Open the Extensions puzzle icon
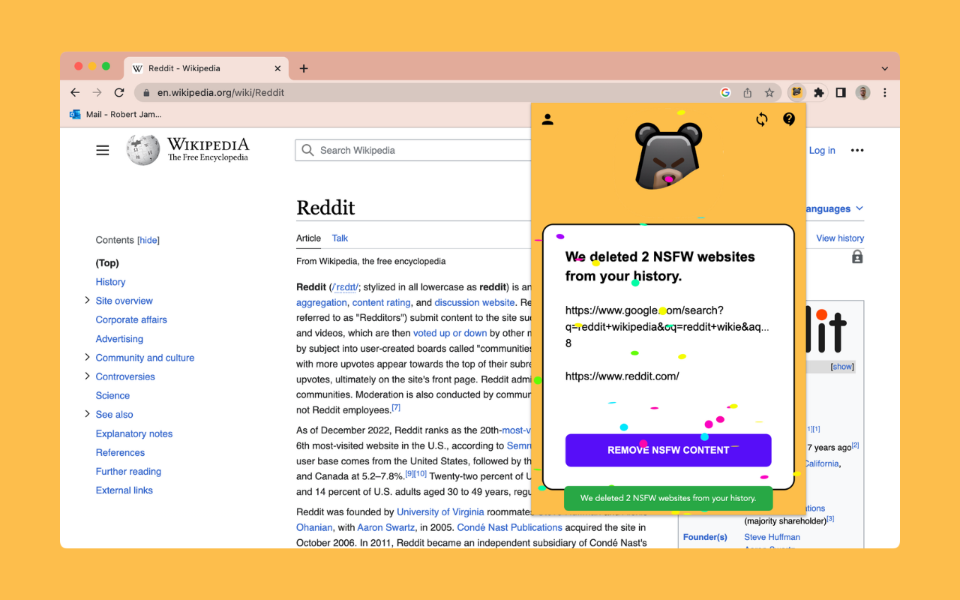Viewport: 960px width, 600px height. [819, 93]
